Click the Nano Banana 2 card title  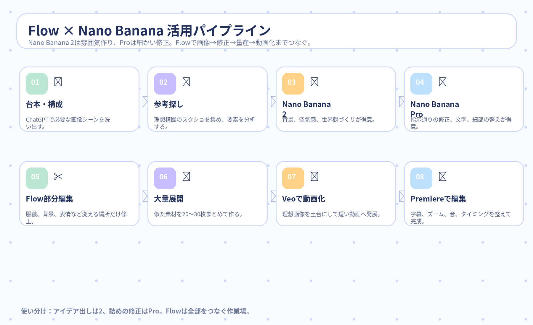306,109
